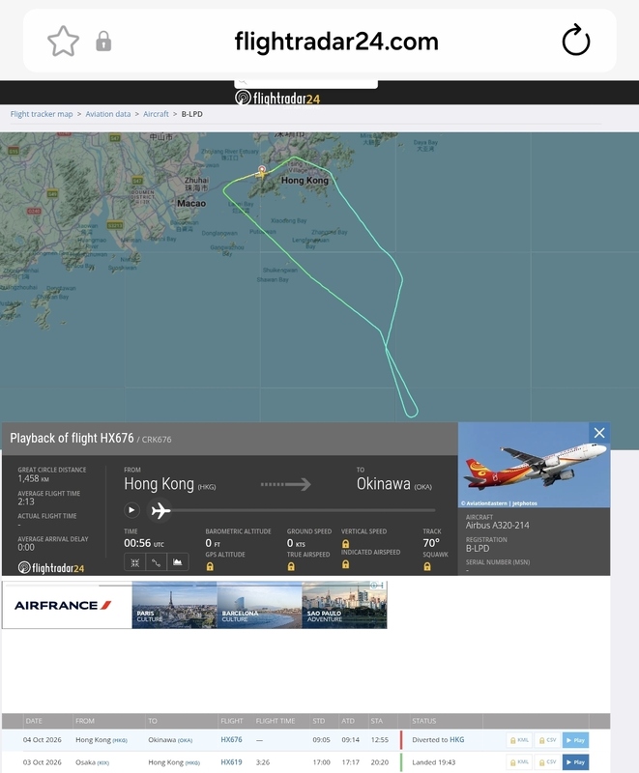The image size is (639, 773).
Task: Play the 03 Oct HX619 flight
Action: (575, 762)
